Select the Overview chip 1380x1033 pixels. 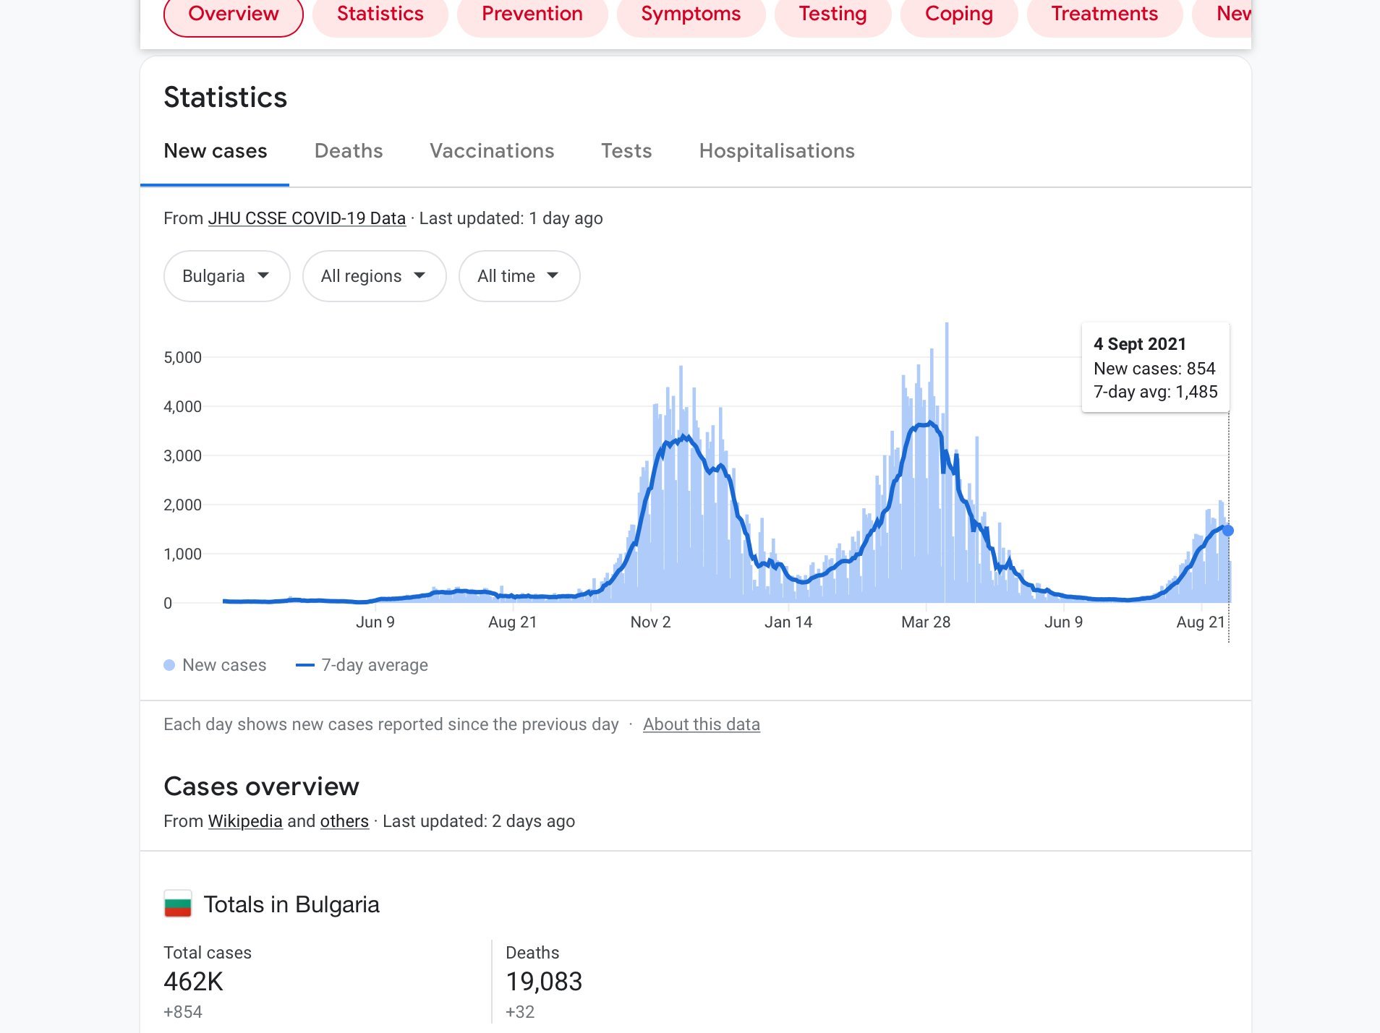tap(233, 14)
